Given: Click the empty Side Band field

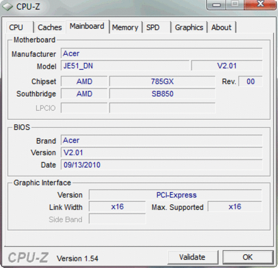Looking at the screenshot, I should [x=117, y=219].
